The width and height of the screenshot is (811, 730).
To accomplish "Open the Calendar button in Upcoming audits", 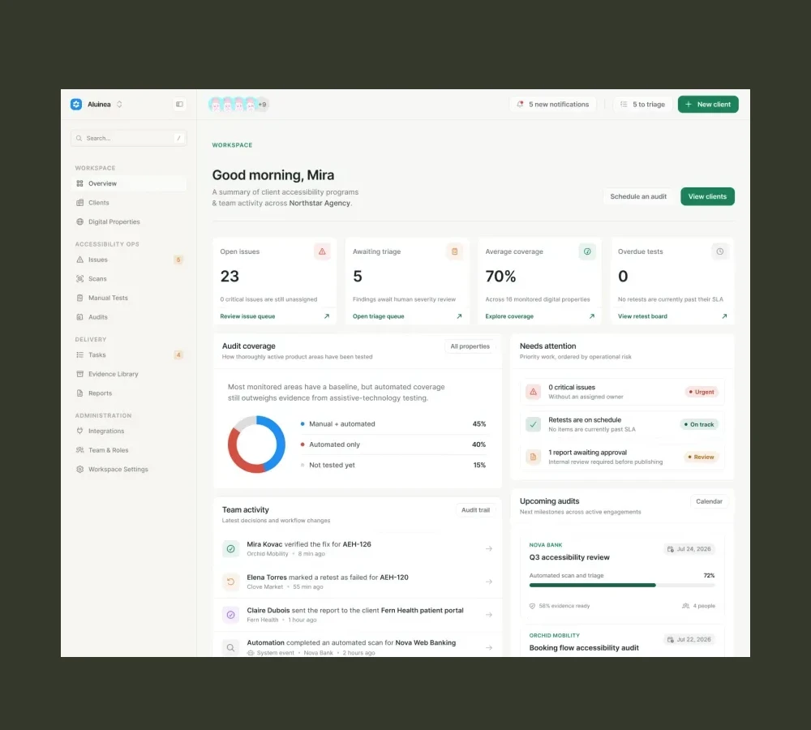I will tap(709, 501).
